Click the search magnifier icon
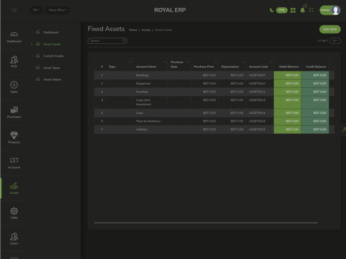 (124, 40)
